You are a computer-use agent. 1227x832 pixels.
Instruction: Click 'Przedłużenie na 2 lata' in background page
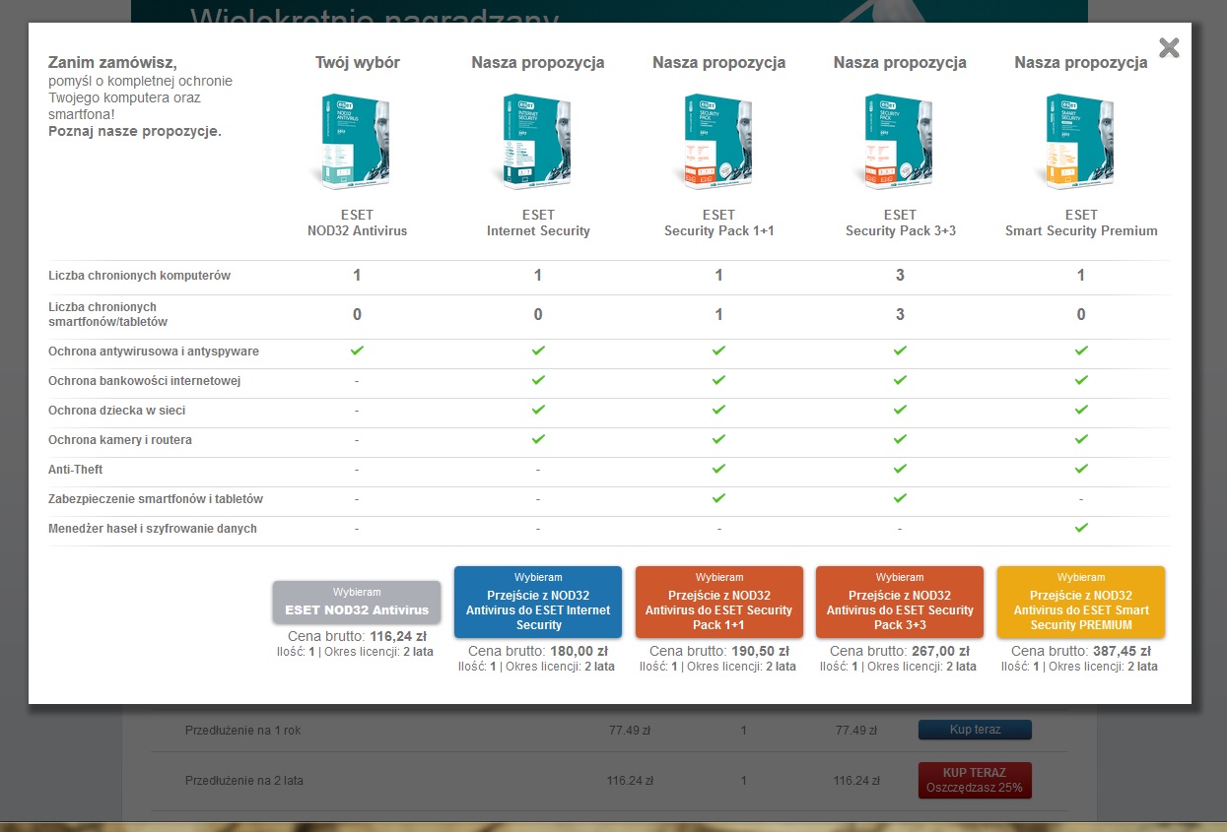(244, 781)
